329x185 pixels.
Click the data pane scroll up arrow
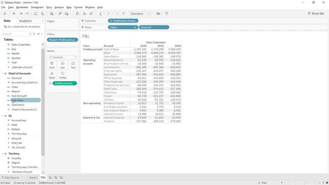pyautogui.click(x=43, y=44)
